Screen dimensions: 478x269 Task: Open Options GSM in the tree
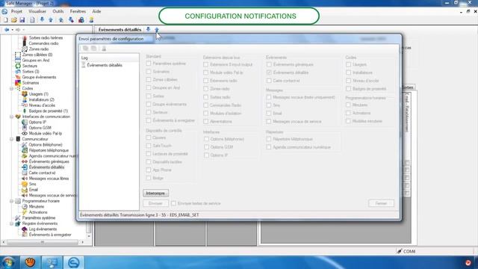pos(40,128)
